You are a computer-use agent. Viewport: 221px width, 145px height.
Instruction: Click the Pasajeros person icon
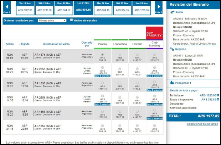pos(173,83)
